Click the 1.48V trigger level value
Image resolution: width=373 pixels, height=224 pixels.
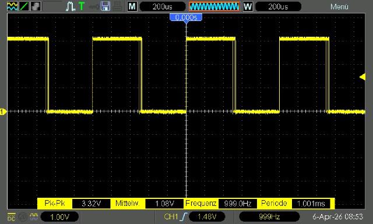pyautogui.click(x=207, y=217)
